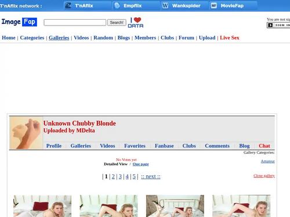Open the uploader's Clubs tab
290x217 pixels.
pos(189,146)
